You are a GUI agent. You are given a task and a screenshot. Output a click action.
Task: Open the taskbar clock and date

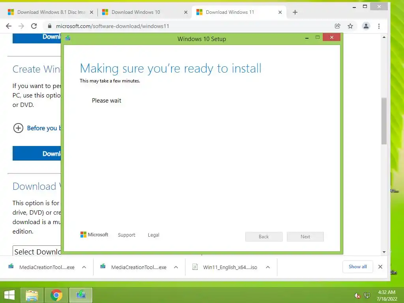(x=387, y=296)
